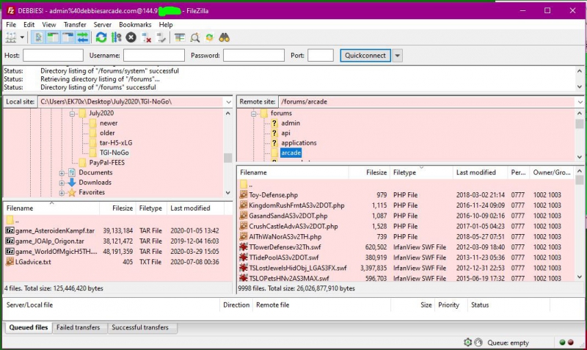Toggle the message log display
This screenshot has width=587, height=350.
(38, 37)
